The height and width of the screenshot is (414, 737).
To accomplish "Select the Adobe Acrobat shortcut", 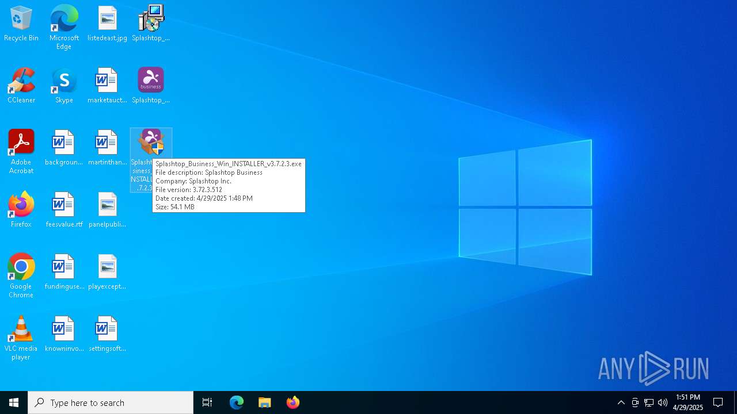I will 21,152.
